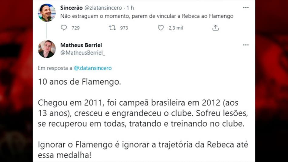Viewport: 288px width, 162px height.
Task: Click the Sincerão display name
Action: click(71, 8)
